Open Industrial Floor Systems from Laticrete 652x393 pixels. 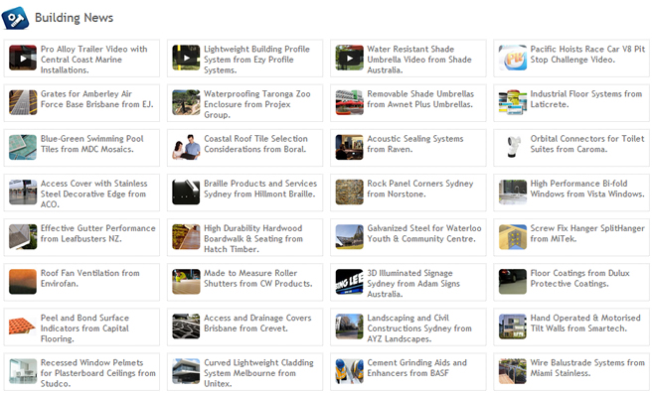585,99
